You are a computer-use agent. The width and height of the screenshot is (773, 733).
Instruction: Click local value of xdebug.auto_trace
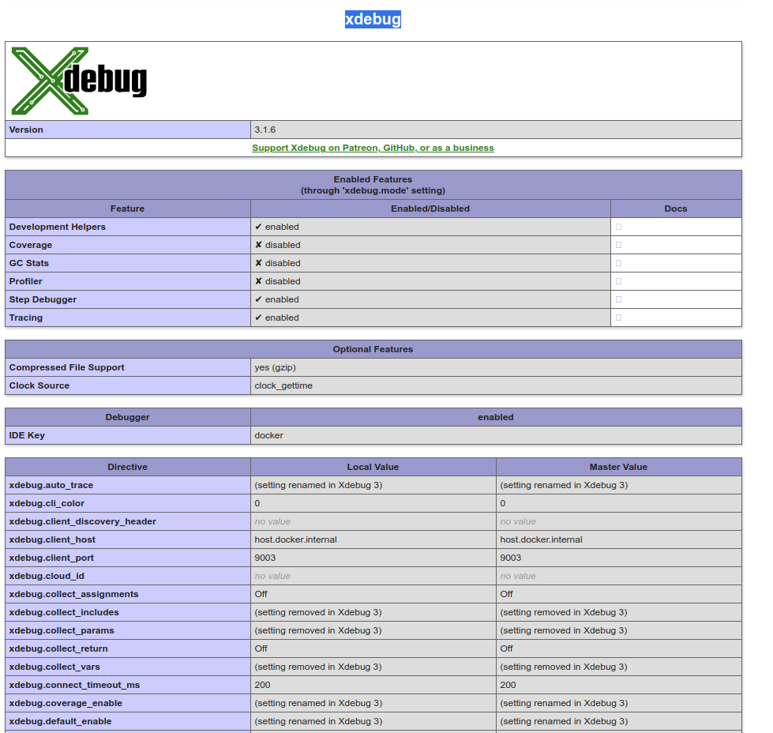[318, 486]
